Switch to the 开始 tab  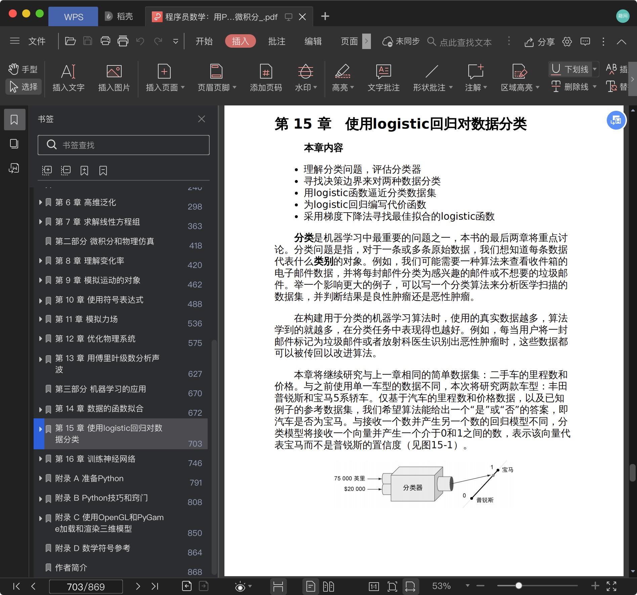tap(204, 41)
